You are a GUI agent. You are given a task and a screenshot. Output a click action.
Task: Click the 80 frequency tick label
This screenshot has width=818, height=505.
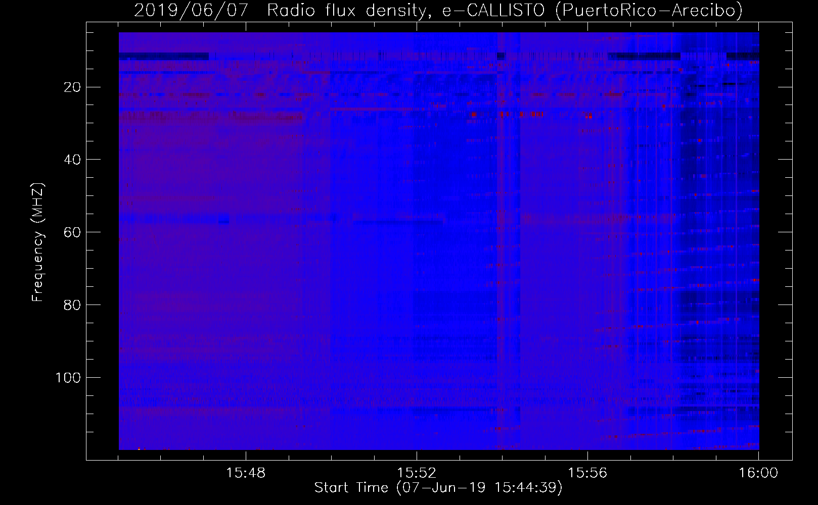click(72, 305)
